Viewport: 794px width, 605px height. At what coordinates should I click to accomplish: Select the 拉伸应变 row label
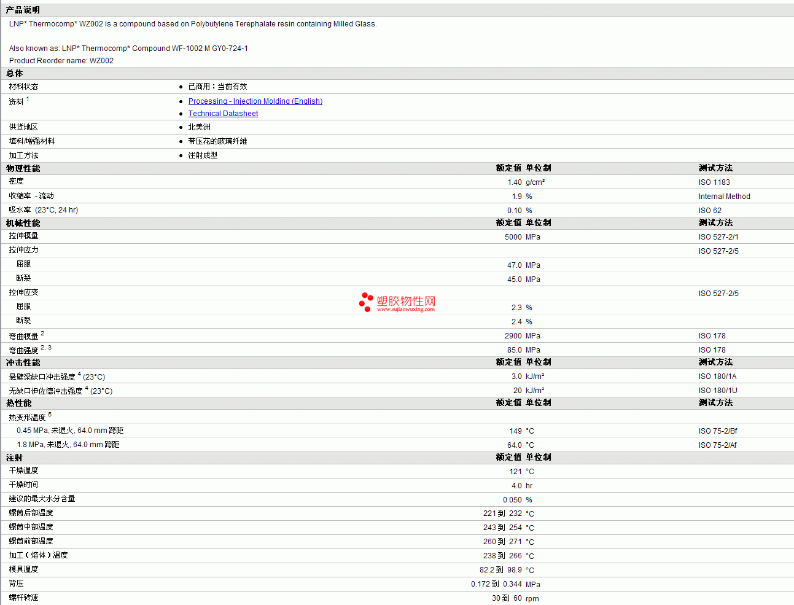23,292
